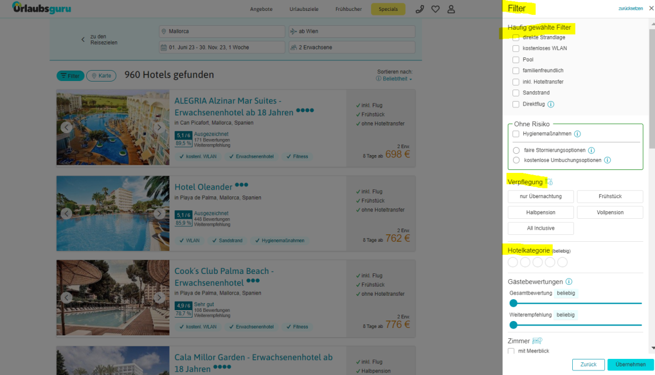The image size is (655, 375).
Task: Expand the ab Wien departure airport field
Action: [x=351, y=32]
